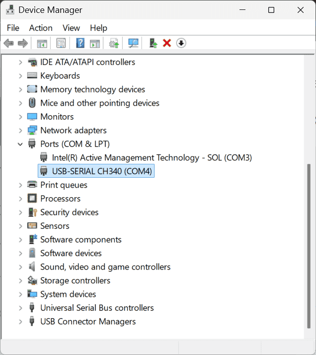Open the Action menu

point(41,28)
